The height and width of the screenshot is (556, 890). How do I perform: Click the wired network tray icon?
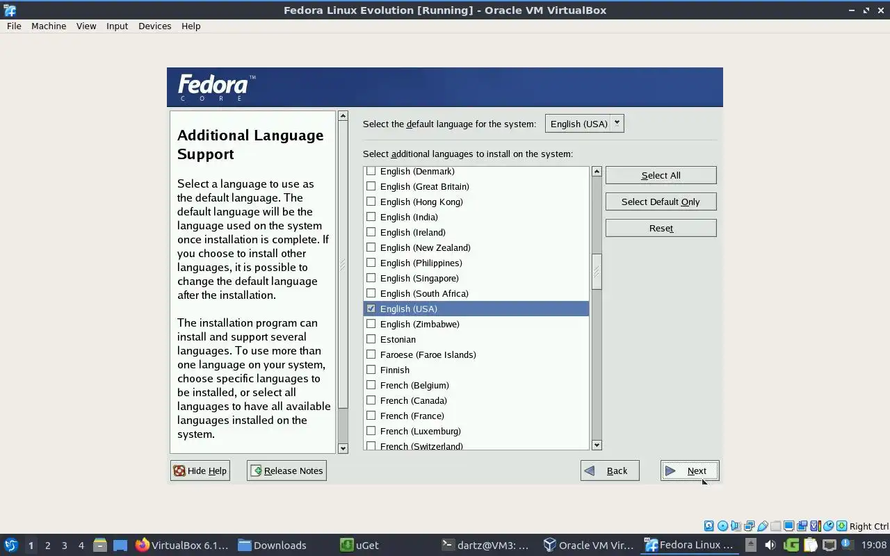(x=830, y=545)
